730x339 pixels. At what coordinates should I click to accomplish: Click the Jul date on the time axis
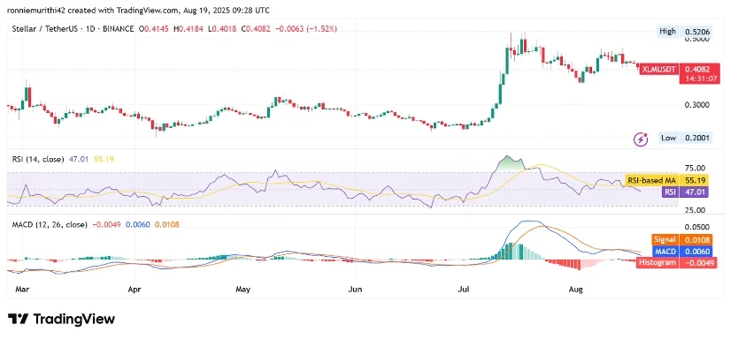click(464, 290)
